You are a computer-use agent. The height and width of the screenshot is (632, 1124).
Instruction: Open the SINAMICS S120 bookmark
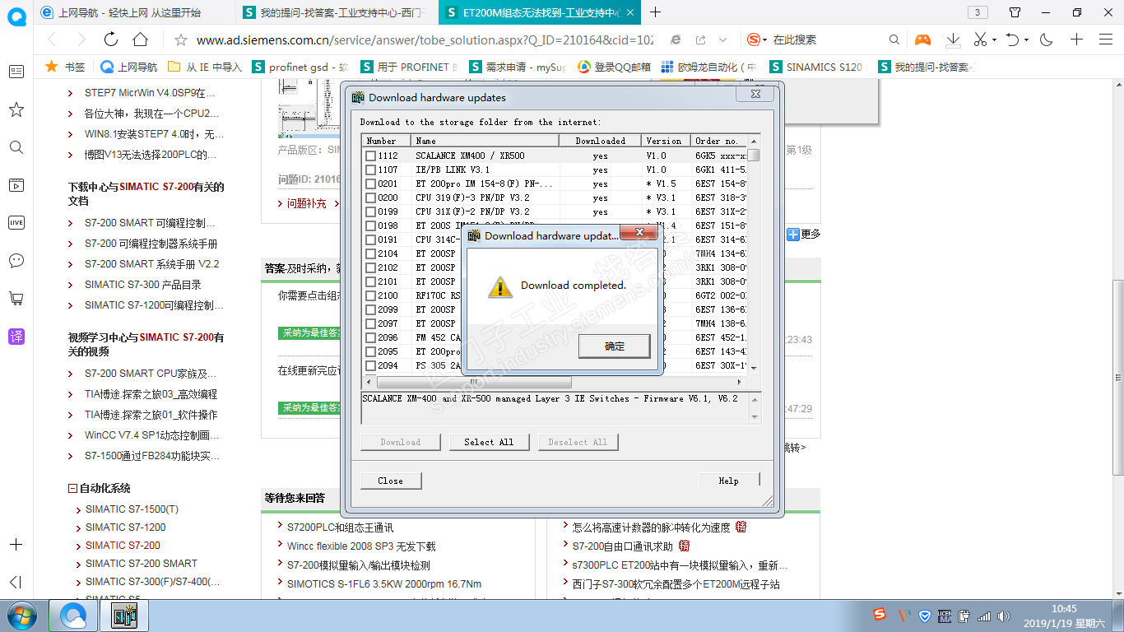coord(816,67)
